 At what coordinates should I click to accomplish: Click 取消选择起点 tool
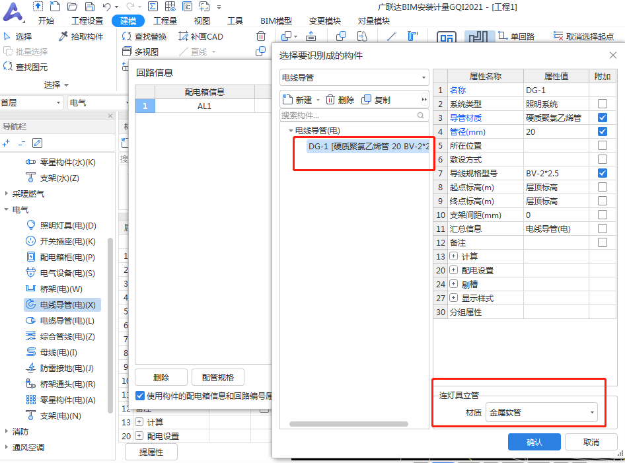click(x=583, y=37)
